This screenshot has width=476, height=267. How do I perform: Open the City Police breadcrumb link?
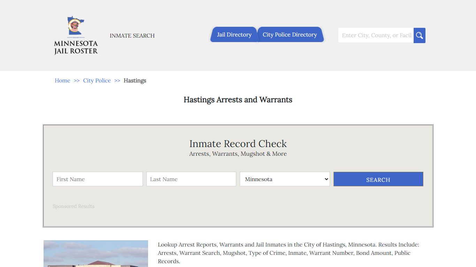point(97,80)
